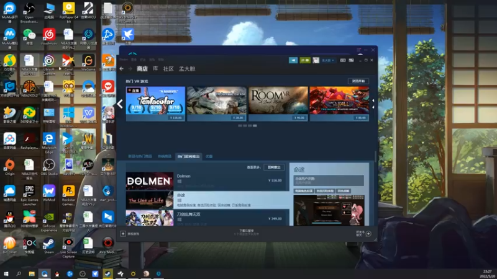Screen dimensions: 497x279
Task: Click the Steam profile avatar picture
Action: (316, 60)
